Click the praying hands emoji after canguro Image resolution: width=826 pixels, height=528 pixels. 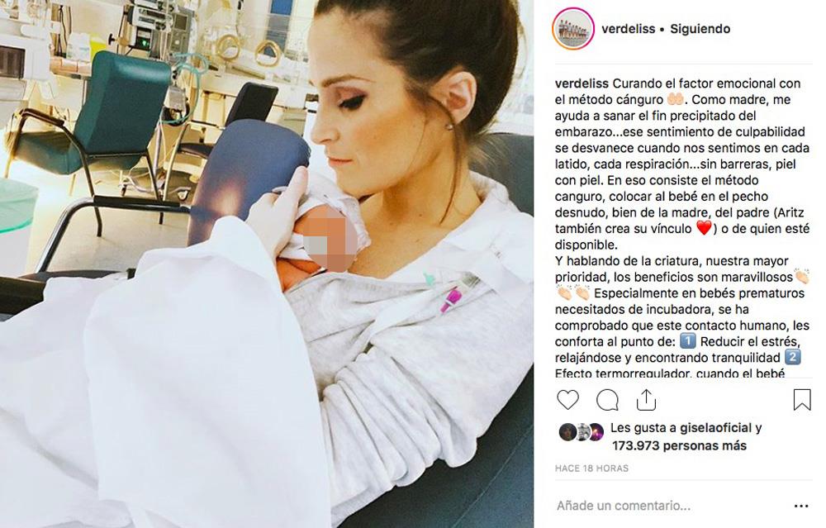click(x=676, y=99)
